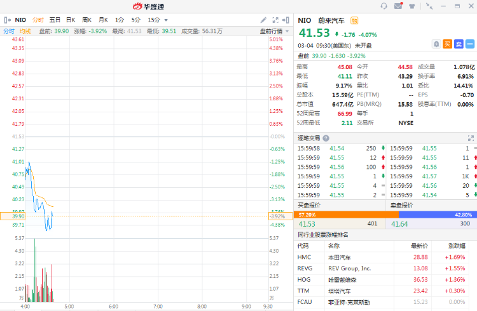Remove NIO from watchlist minus button
The width and height of the screenshot is (477, 311).
click(470, 44)
